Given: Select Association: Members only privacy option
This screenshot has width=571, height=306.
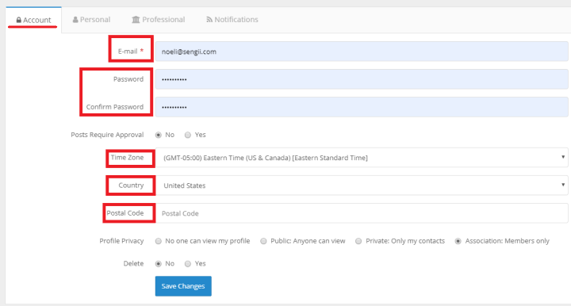Looking at the screenshot, I should tap(458, 241).
